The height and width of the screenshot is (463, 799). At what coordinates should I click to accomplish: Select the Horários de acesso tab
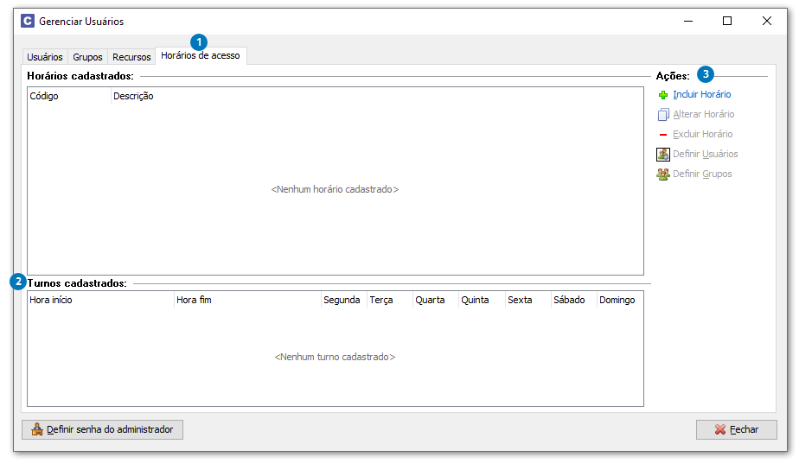coord(201,55)
